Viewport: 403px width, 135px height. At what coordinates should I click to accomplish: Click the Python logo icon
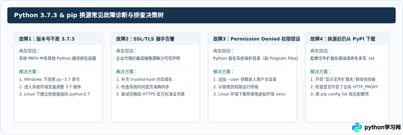(x=357, y=127)
